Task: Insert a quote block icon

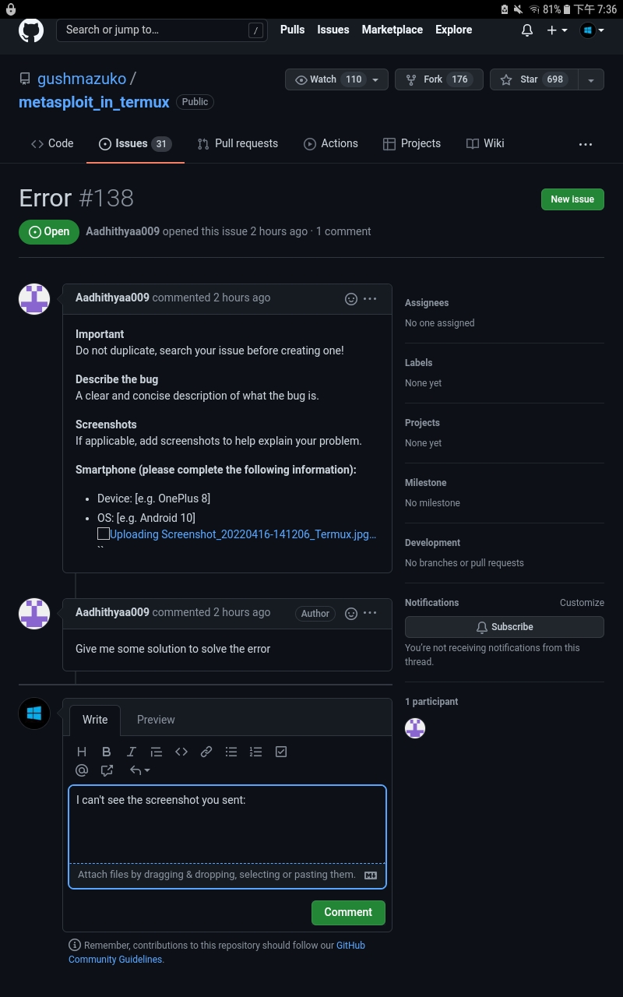Action: [x=157, y=751]
